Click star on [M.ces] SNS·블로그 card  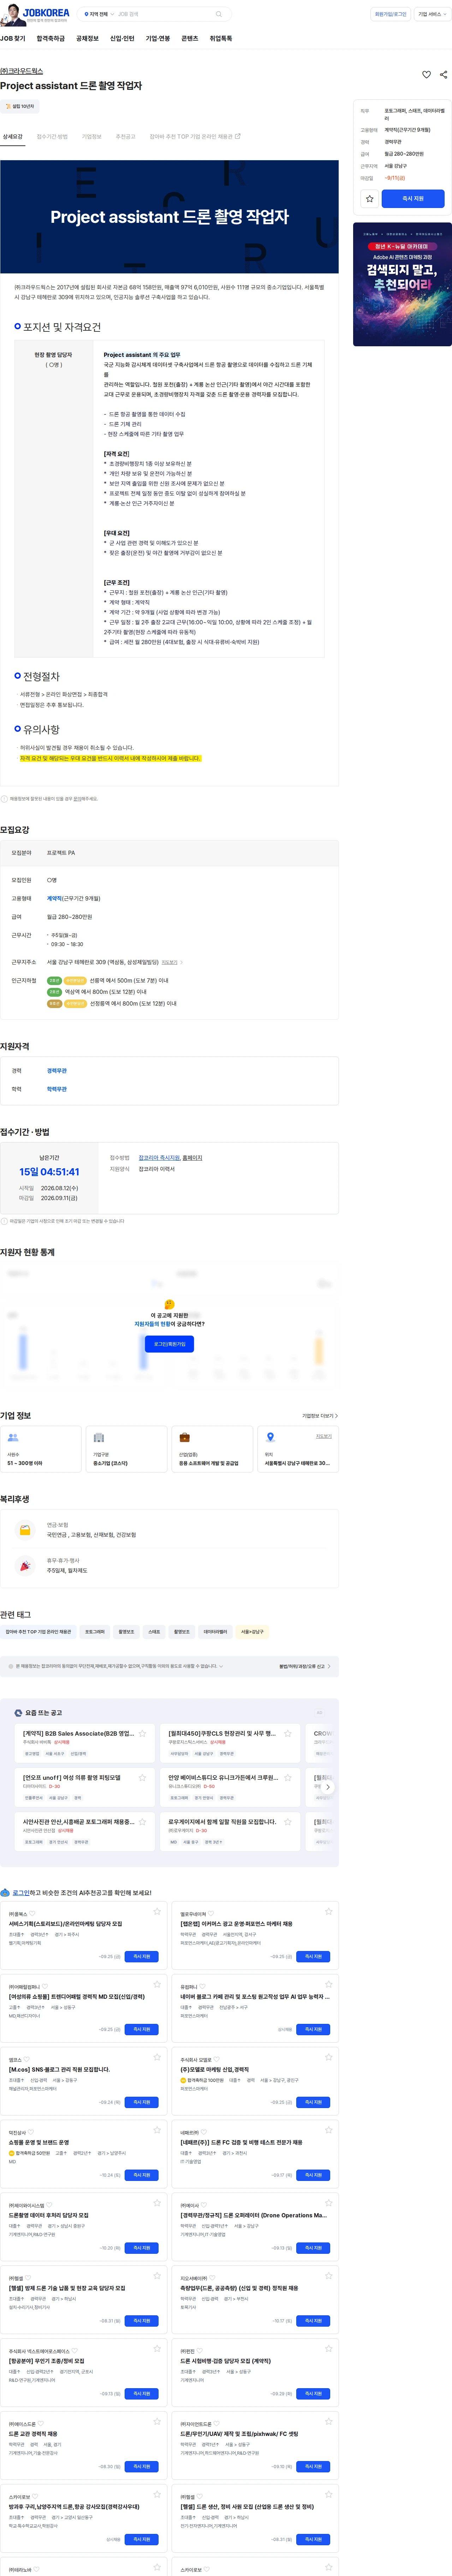pos(157,2057)
